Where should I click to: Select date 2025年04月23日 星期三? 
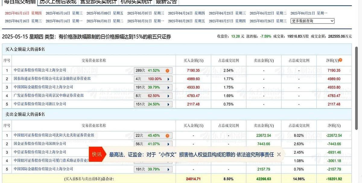click(x=227, y=13)
